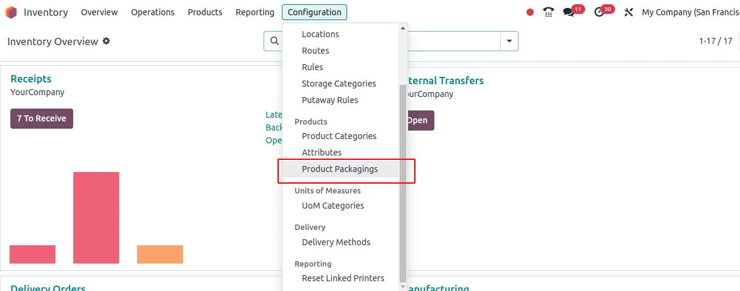This screenshot has height=291, width=740.
Task: Open the Receipts card title link
Action: point(31,79)
